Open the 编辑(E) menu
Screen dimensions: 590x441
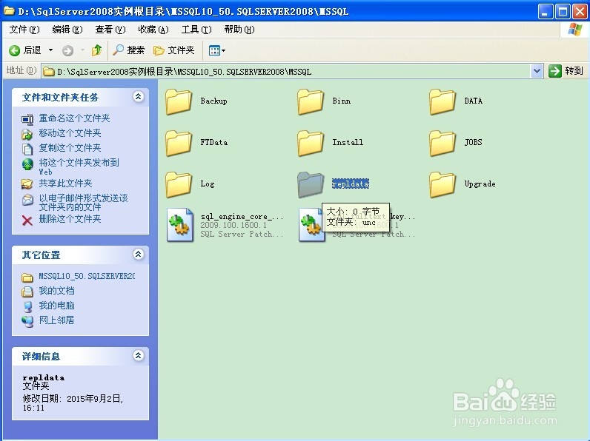click(67, 30)
